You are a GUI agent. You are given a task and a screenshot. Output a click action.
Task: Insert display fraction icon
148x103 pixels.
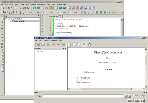pos(20,12)
